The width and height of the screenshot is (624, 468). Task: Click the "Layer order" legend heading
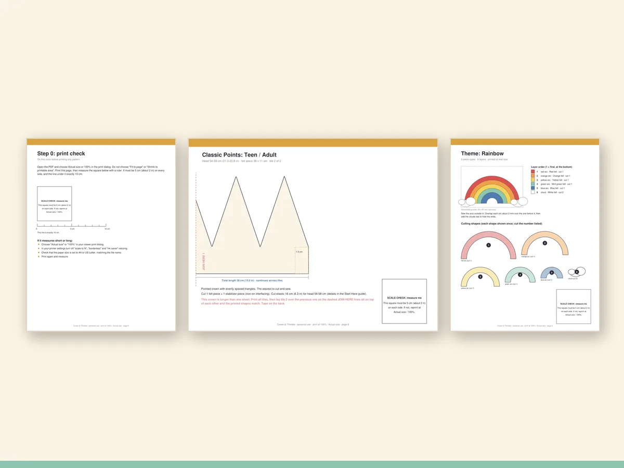[552, 167]
